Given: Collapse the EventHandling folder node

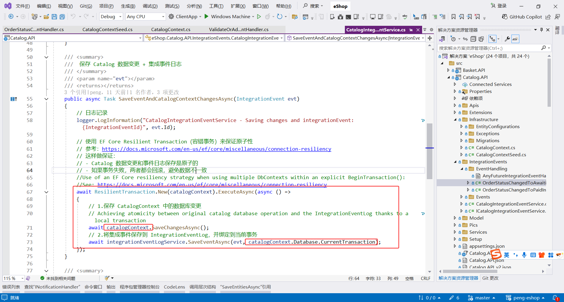Looking at the screenshot, I should pyautogui.click(x=462, y=169).
